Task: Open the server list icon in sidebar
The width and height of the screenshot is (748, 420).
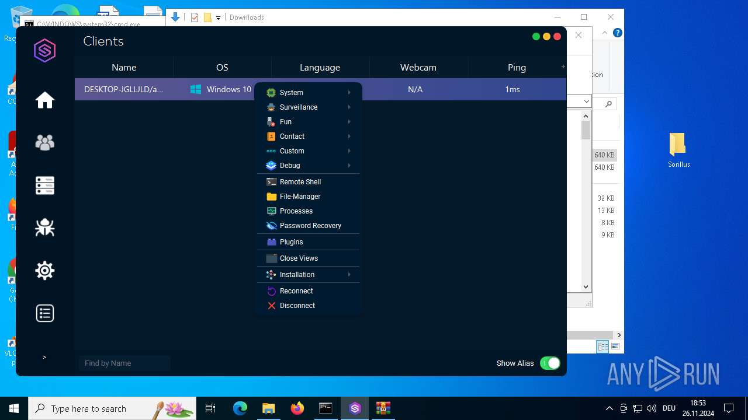Action: (x=45, y=185)
